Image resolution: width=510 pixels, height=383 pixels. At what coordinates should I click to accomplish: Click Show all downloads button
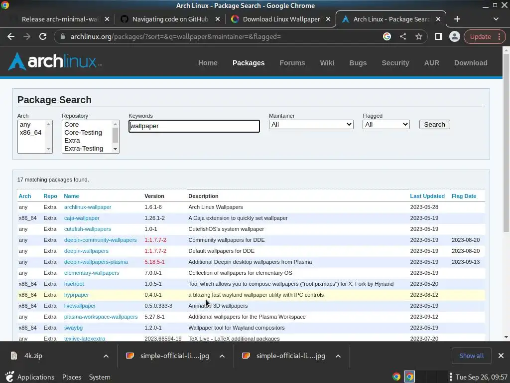pyautogui.click(x=471, y=356)
